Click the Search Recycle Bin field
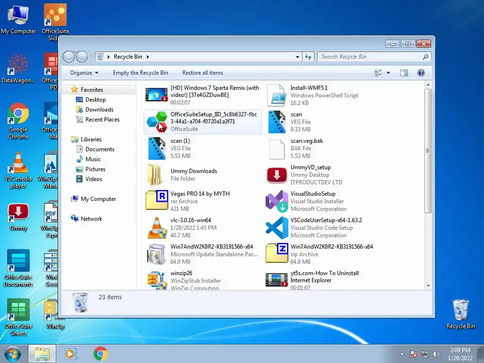Viewport: 484px width, 363px height. (x=374, y=57)
